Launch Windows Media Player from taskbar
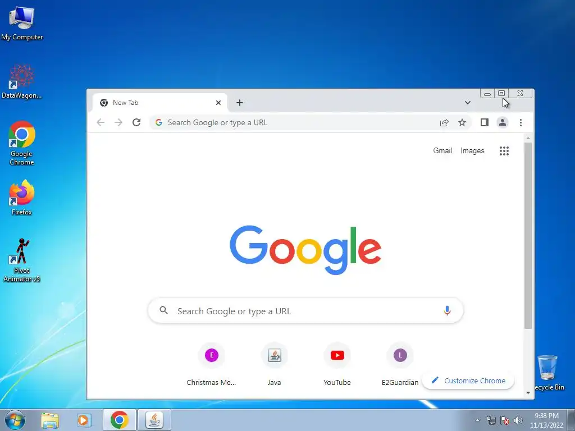 click(84, 420)
